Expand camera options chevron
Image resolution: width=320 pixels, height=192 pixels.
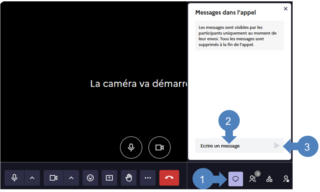click(71, 178)
